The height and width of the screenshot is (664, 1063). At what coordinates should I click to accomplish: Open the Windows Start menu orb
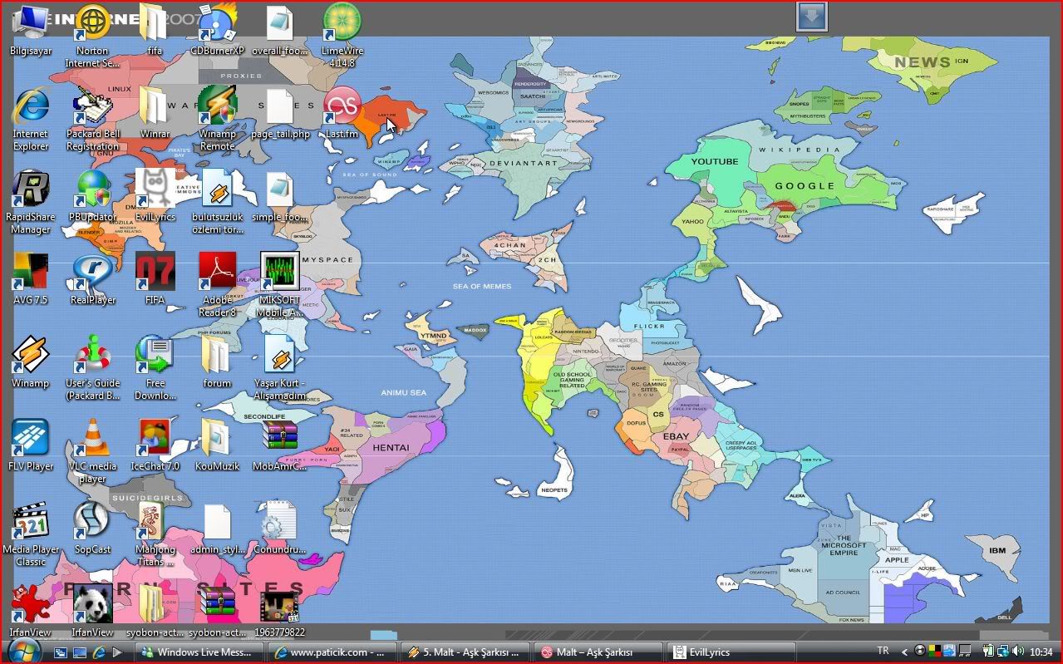[x=23, y=651]
